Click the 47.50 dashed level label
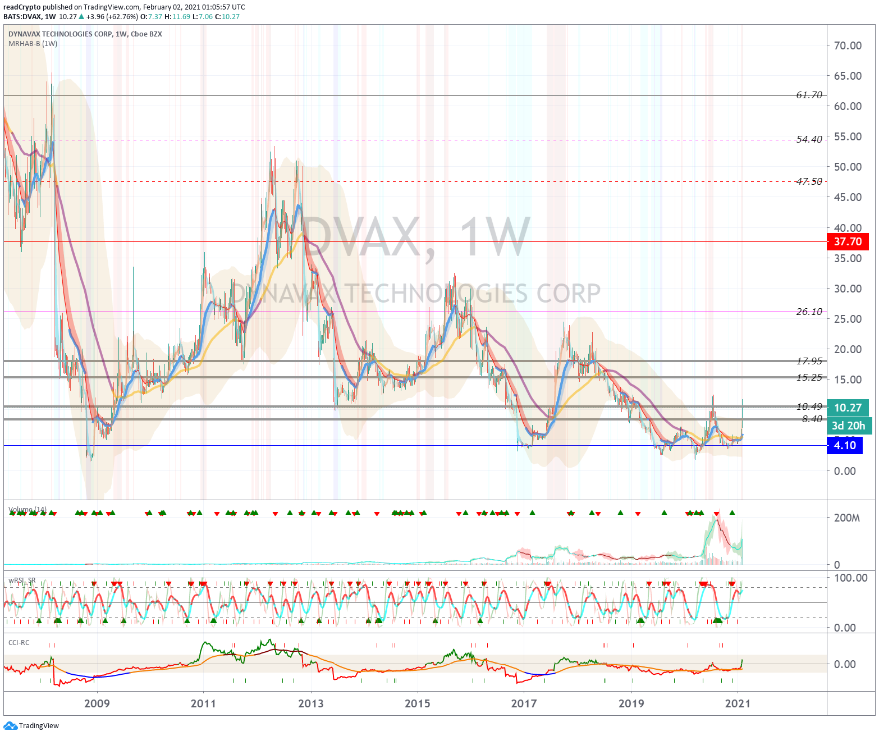This screenshot has width=879, height=736. click(809, 181)
